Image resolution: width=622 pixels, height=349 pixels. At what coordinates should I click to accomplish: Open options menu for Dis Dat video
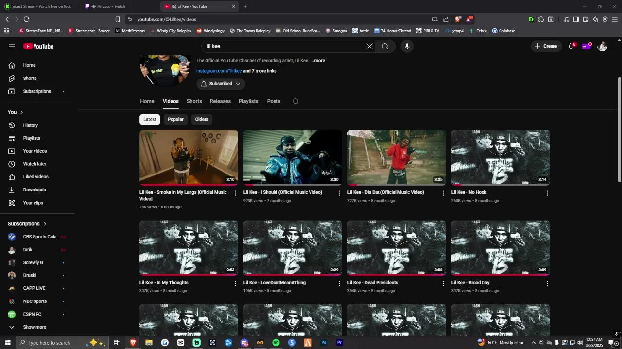pyautogui.click(x=443, y=193)
